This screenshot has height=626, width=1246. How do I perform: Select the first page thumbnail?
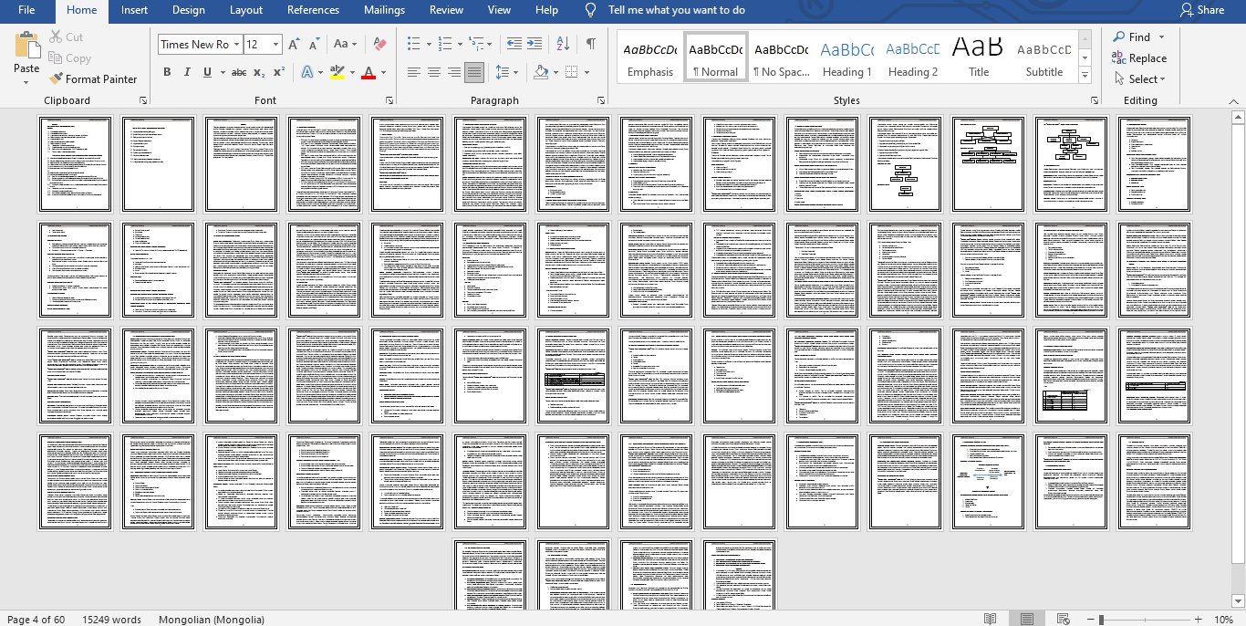(x=75, y=164)
